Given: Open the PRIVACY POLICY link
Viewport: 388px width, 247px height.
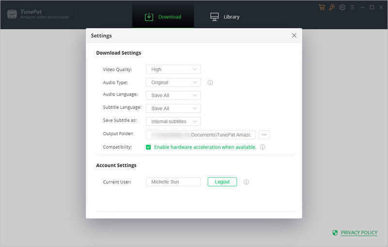Looking at the screenshot, I should coord(359,233).
